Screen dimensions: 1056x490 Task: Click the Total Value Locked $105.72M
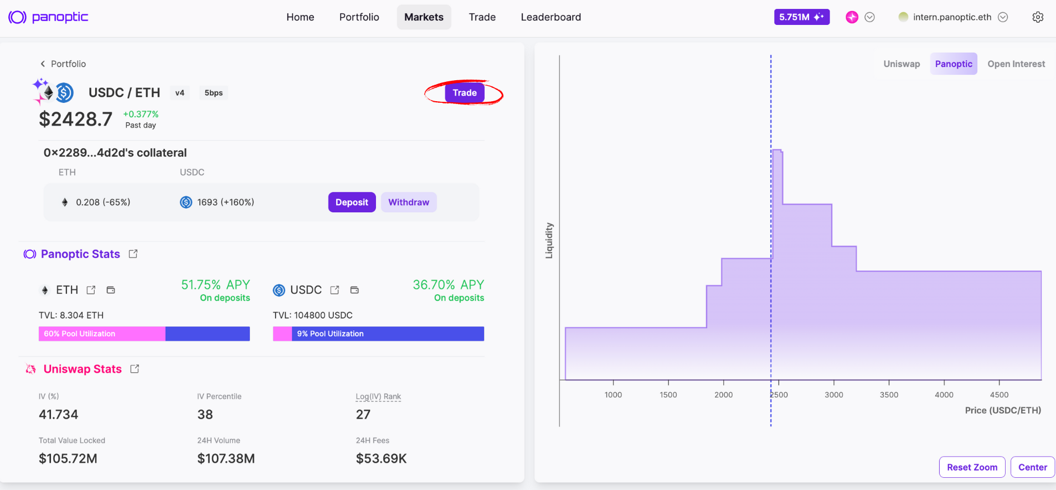68,459
